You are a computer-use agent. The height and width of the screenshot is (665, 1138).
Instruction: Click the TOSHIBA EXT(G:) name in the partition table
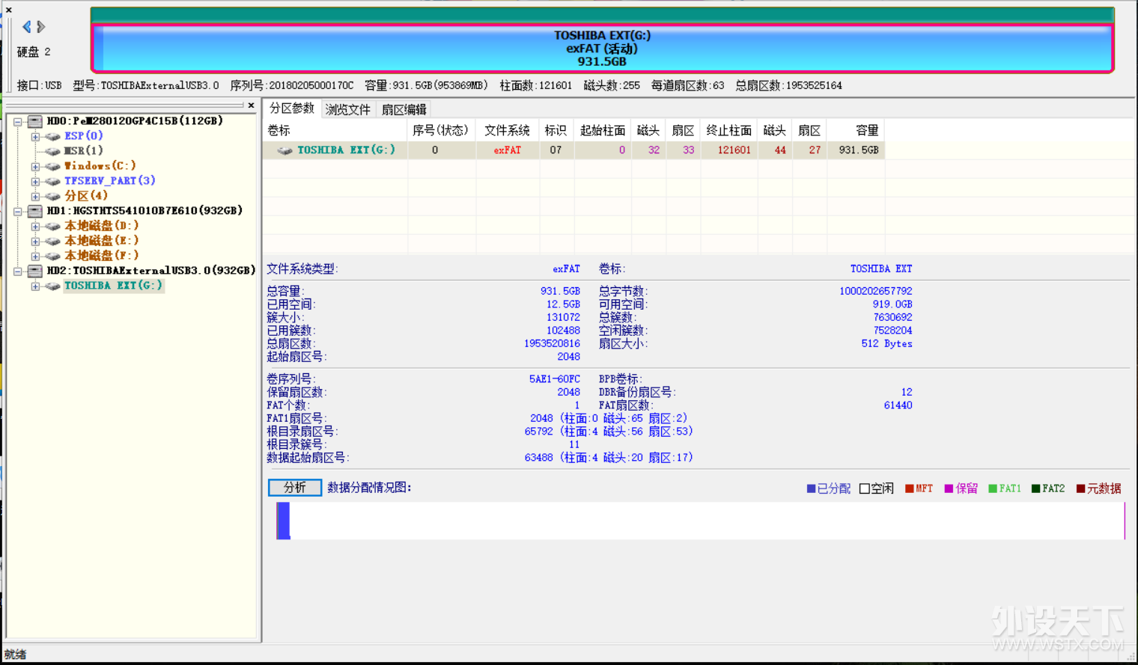(x=347, y=150)
